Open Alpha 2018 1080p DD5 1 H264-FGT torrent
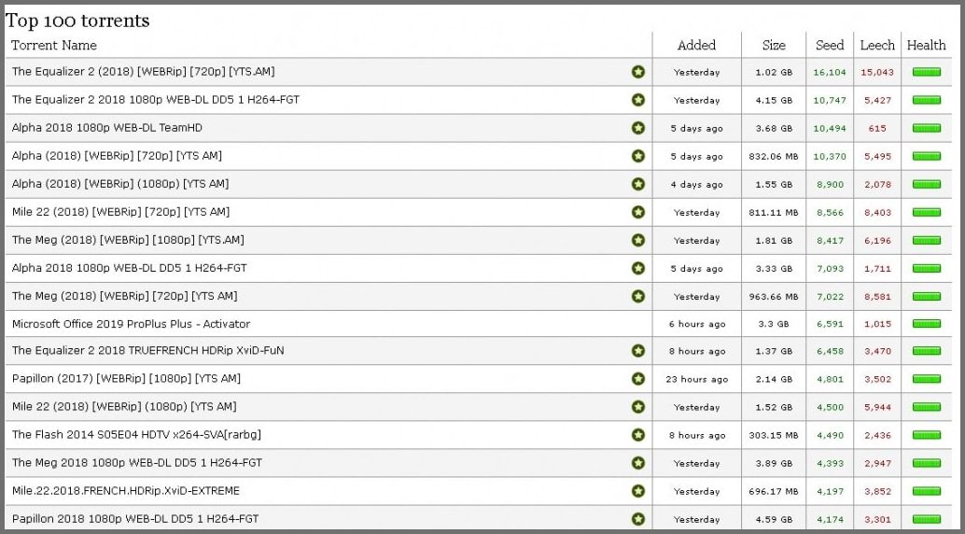 pos(129,268)
